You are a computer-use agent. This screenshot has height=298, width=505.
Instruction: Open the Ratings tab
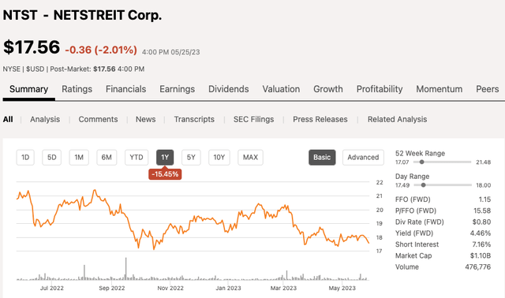click(x=77, y=89)
